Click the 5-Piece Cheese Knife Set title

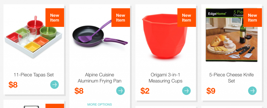pos(232,78)
